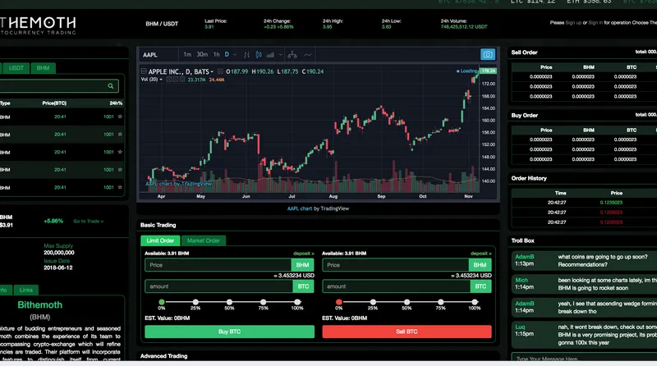
Task: Set buy slider to 25%
Action: coord(195,302)
